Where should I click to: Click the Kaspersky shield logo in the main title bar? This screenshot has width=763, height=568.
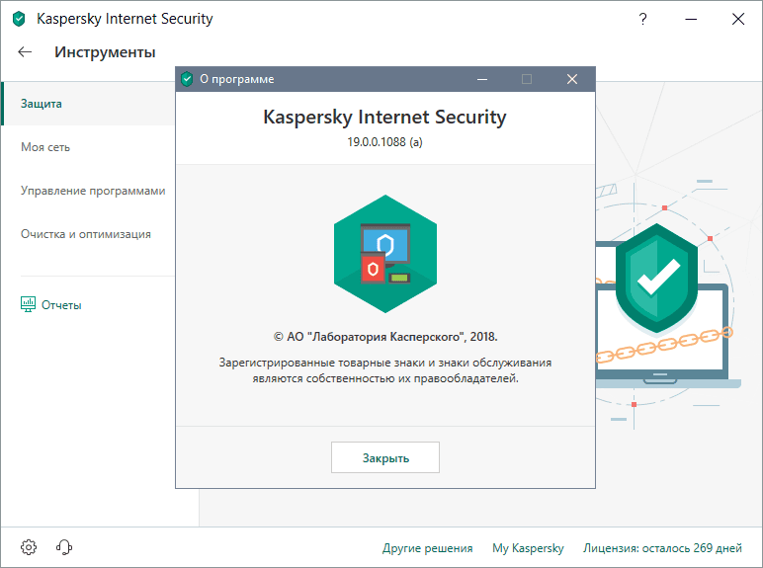coord(19,19)
